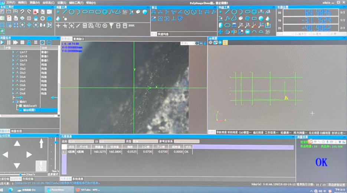Screen dimensions: 347x193
Task: Click the gear settings icon in system toolbar
Action: click(x=43, y=19)
